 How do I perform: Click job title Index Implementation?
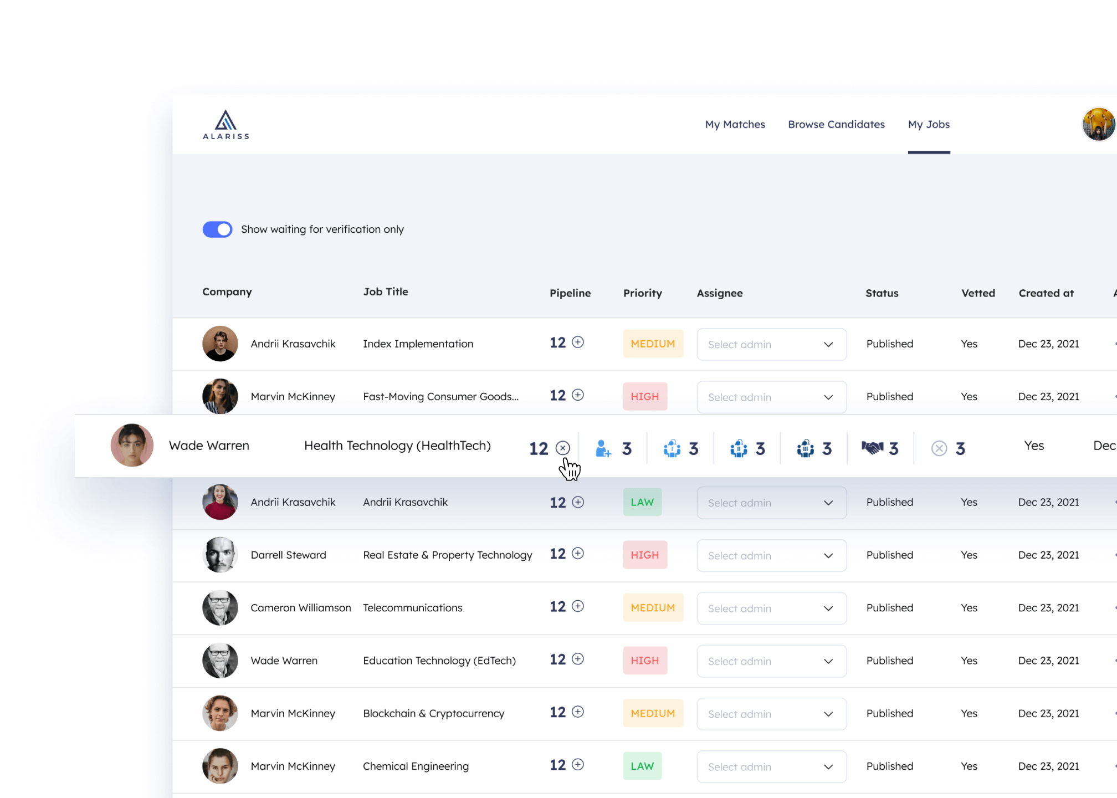pos(418,344)
